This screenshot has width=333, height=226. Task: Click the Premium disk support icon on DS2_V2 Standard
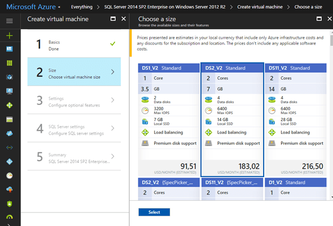(x=209, y=143)
